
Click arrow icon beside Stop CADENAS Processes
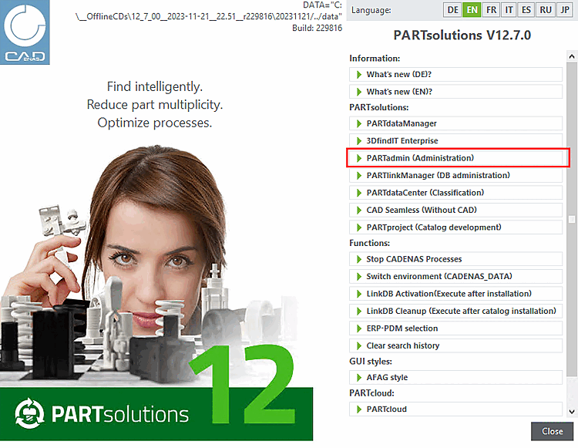click(359, 260)
